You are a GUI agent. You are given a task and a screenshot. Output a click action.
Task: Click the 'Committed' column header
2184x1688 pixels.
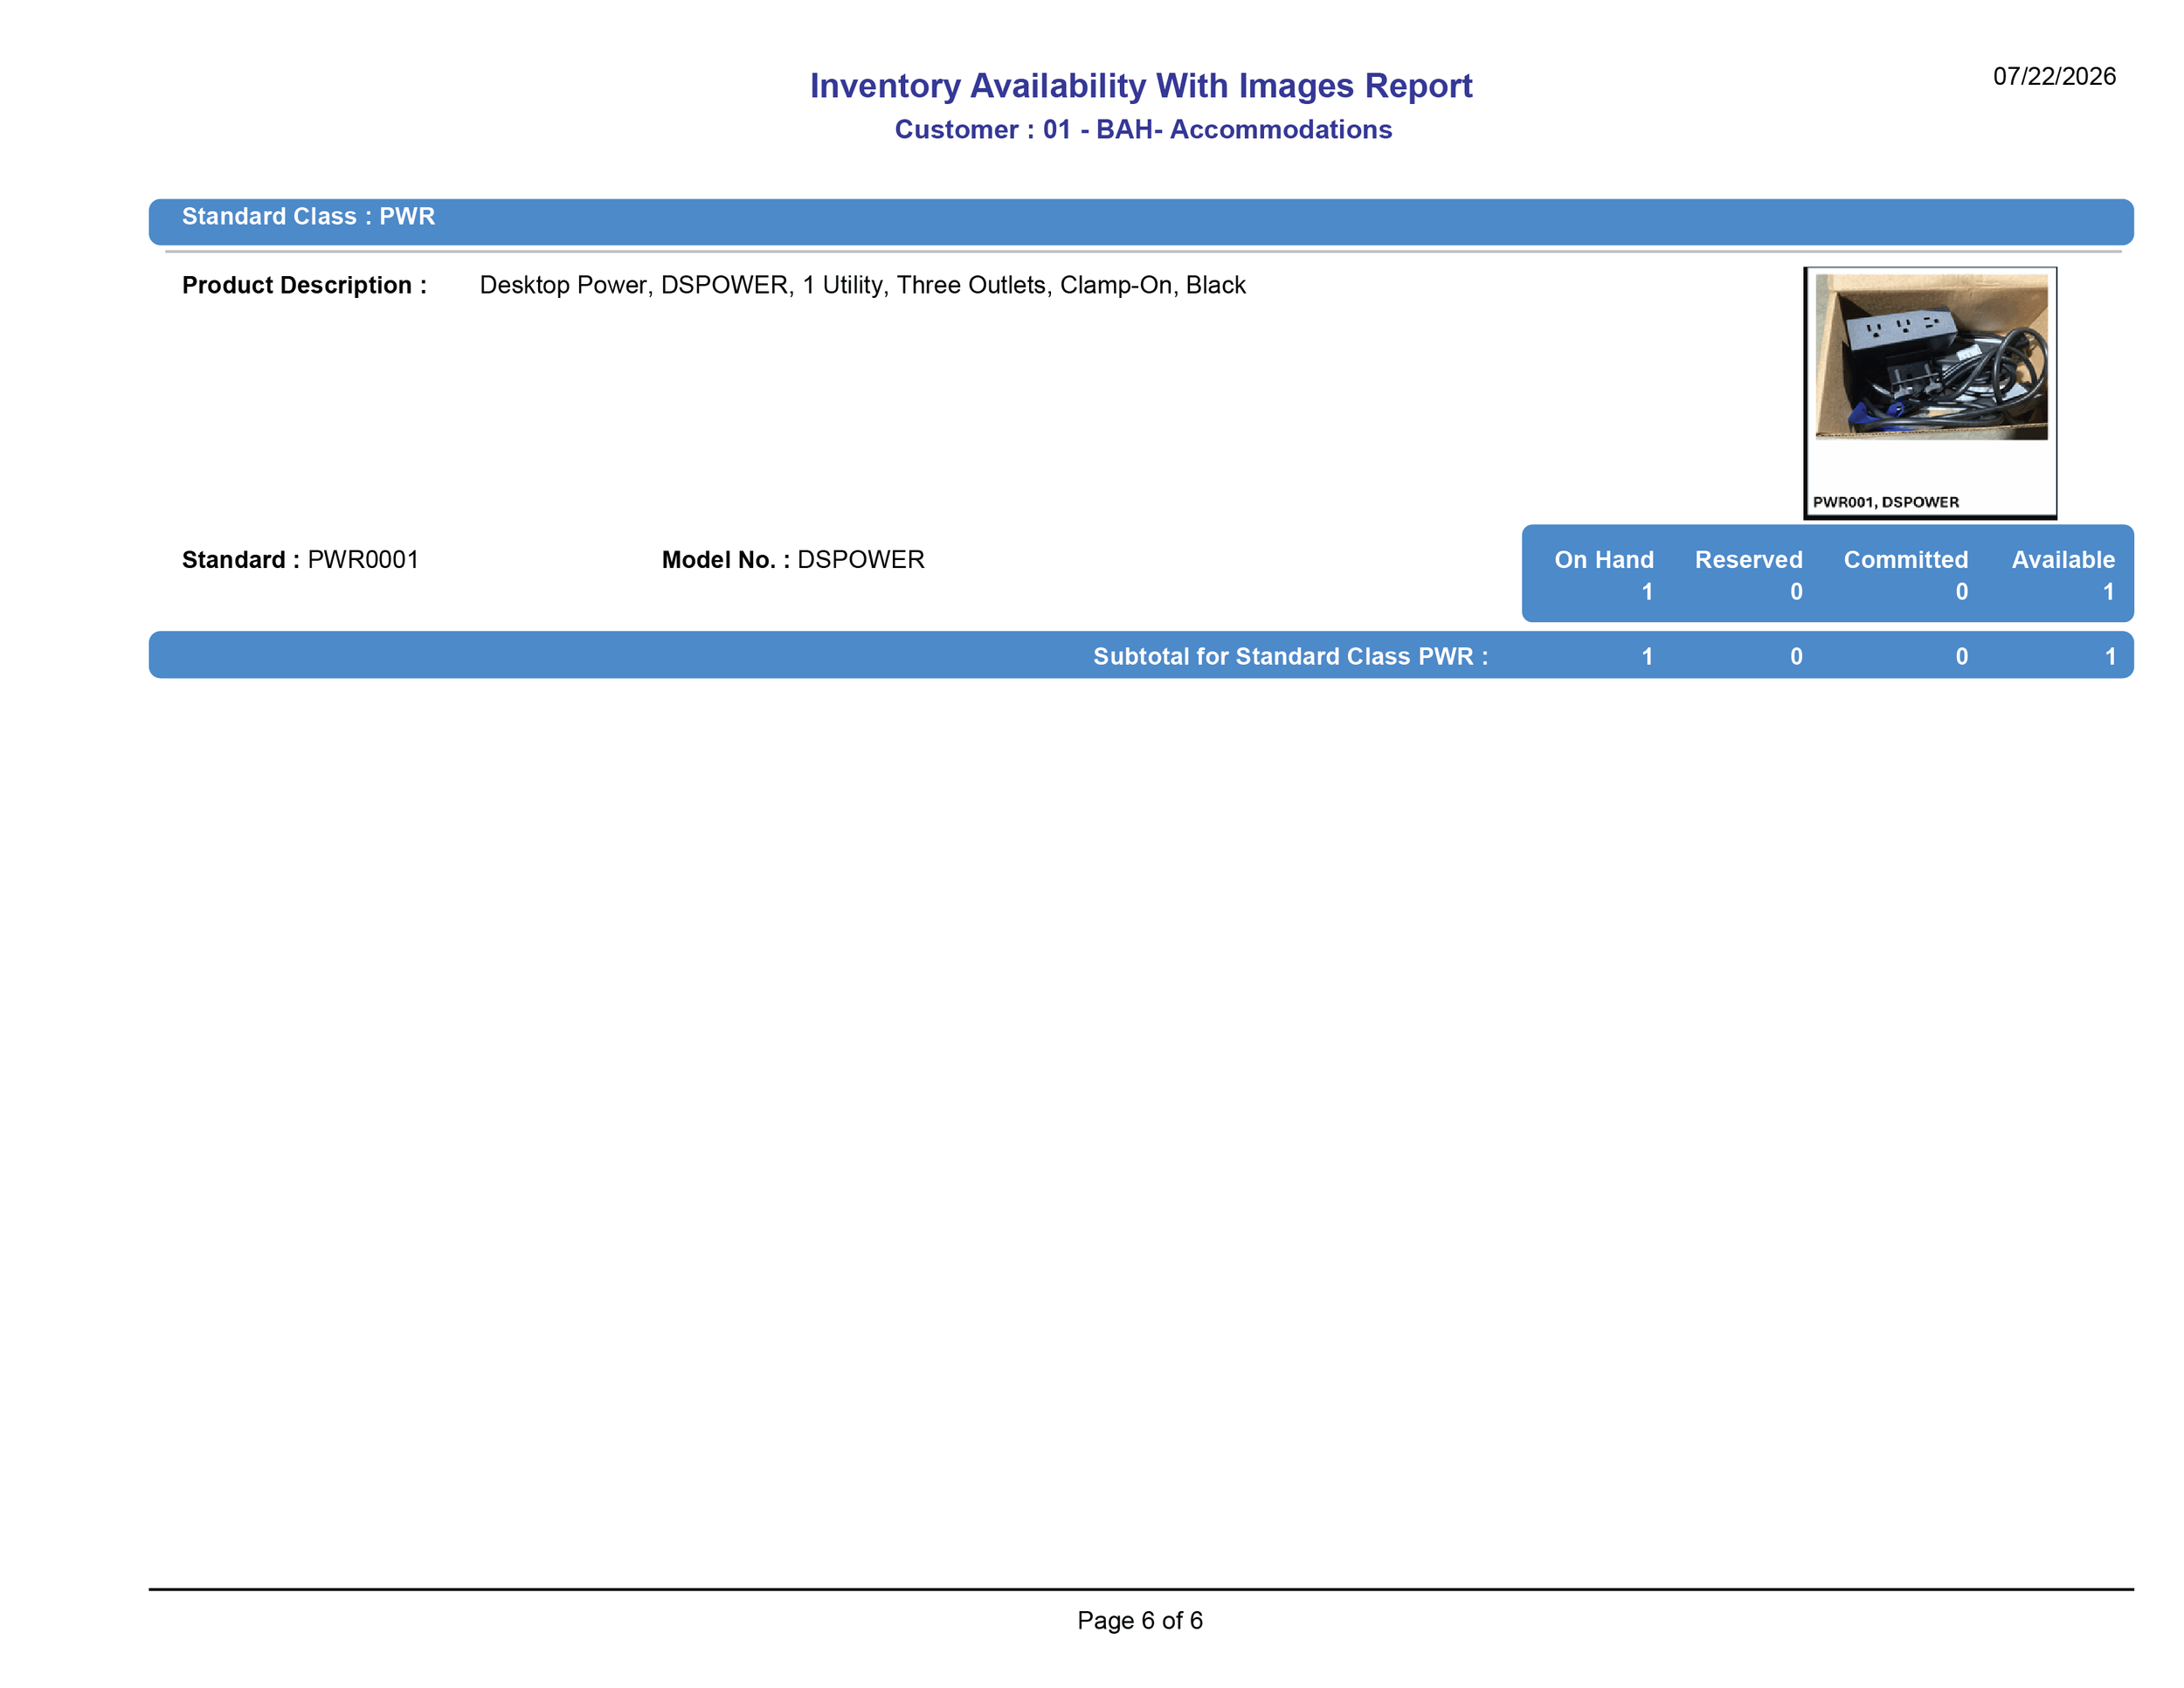click(1906, 559)
